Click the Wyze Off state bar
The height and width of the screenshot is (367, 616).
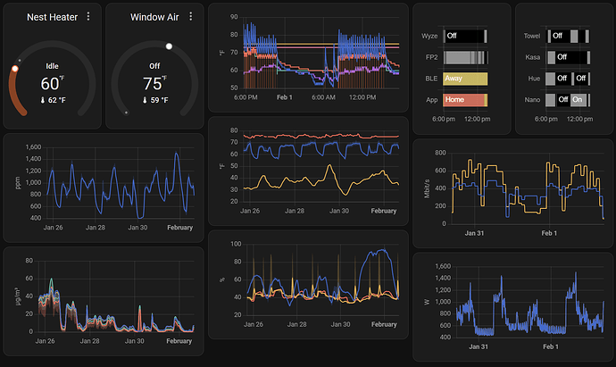point(465,36)
